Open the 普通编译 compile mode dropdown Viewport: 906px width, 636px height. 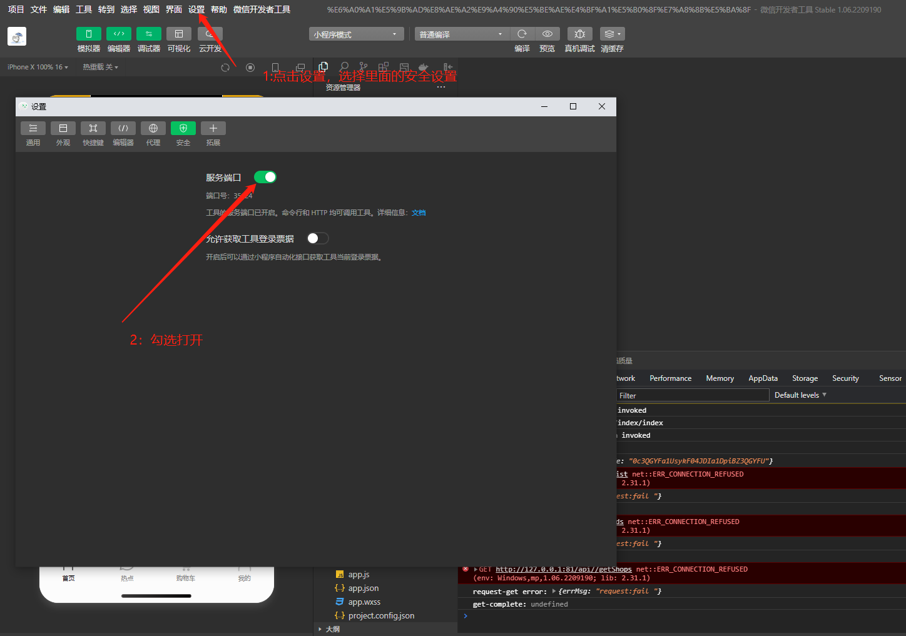click(461, 34)
